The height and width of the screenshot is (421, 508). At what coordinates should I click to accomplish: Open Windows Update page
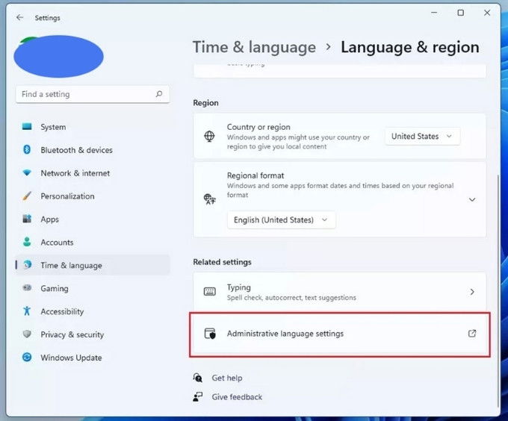click(93, 358)
